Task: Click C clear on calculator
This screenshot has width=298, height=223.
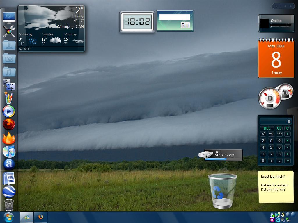Action: pos(288,128)
